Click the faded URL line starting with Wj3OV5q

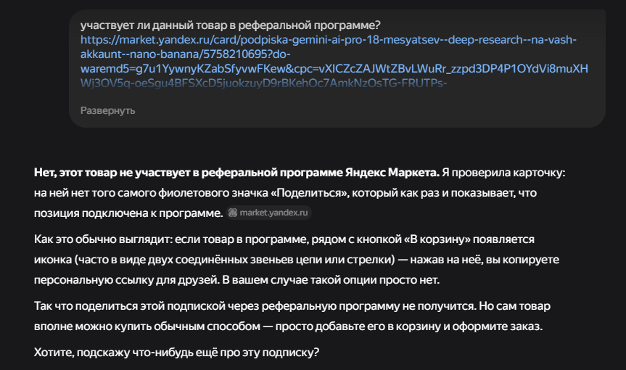263,83
